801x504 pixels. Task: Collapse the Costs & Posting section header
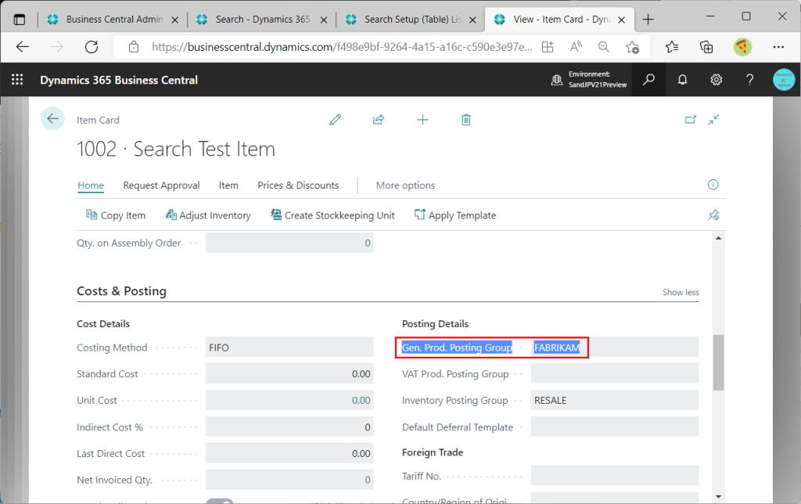tap(121, 291)
